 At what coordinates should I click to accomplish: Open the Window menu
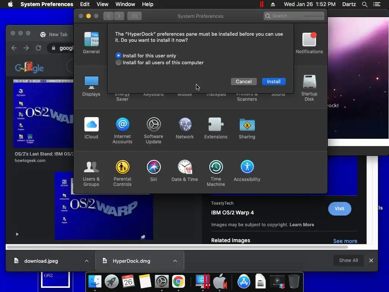[x=125, y=4]
